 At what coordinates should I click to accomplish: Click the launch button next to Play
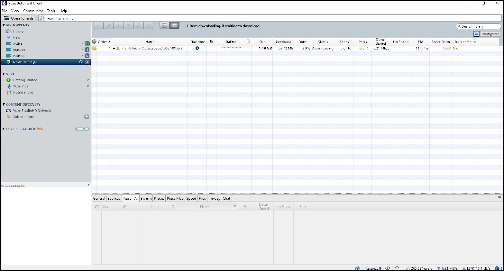tap(108, 26)
